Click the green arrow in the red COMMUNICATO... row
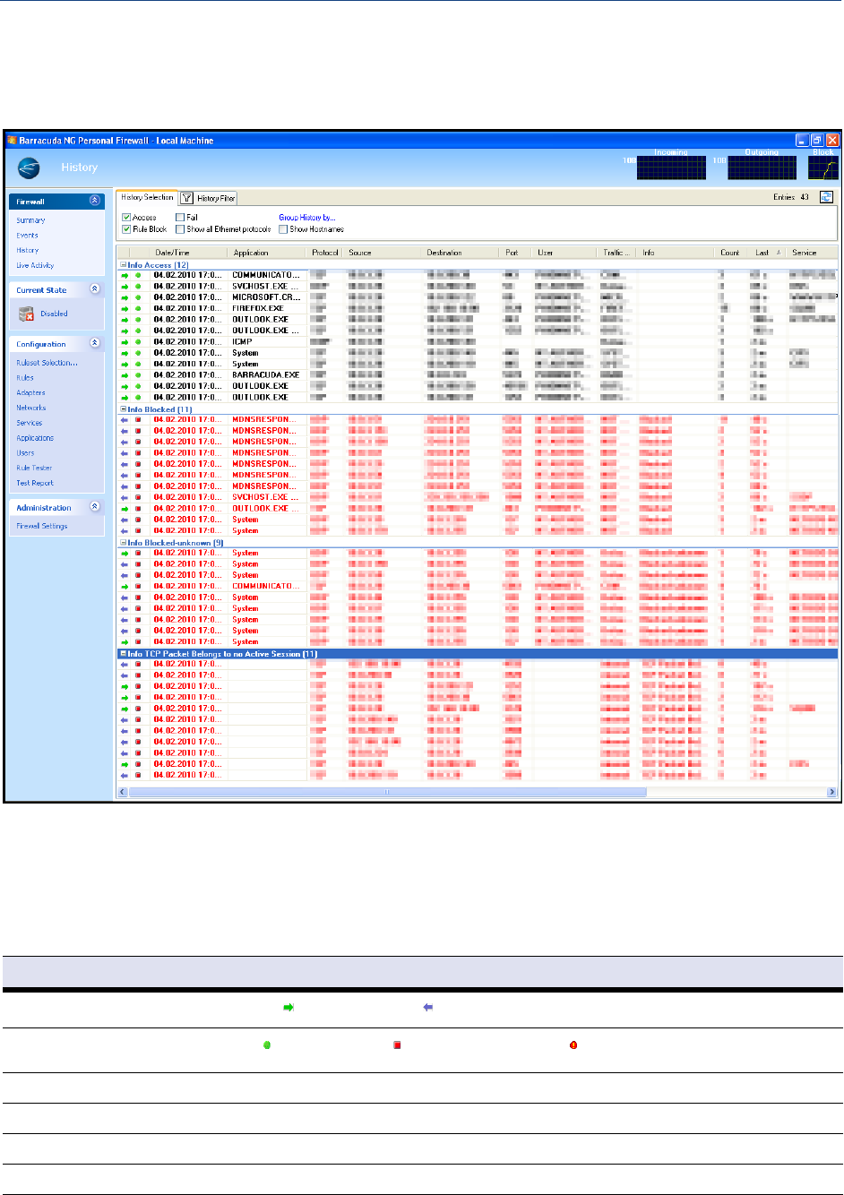The height and width of the screenshot is (1195, 844). [125, 586]
